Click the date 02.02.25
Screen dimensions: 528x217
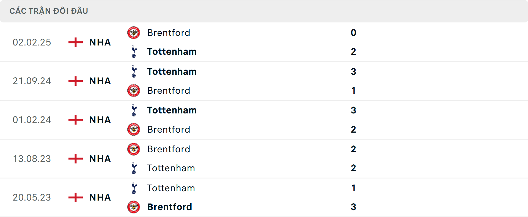pyautogui.click(x=32, y=42)
